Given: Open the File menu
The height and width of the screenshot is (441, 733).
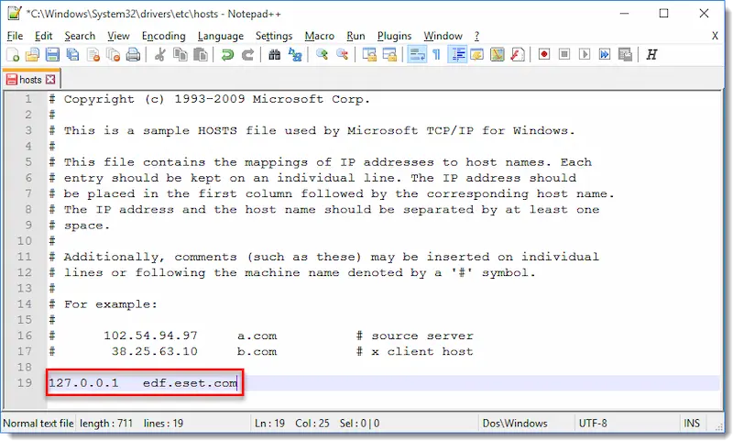Looking at the screenshot, I should 15,36.
